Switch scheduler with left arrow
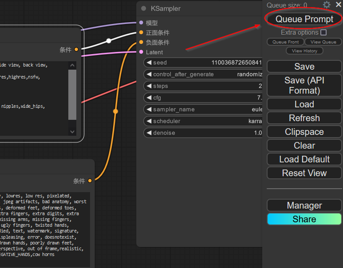 pos(149,121)
